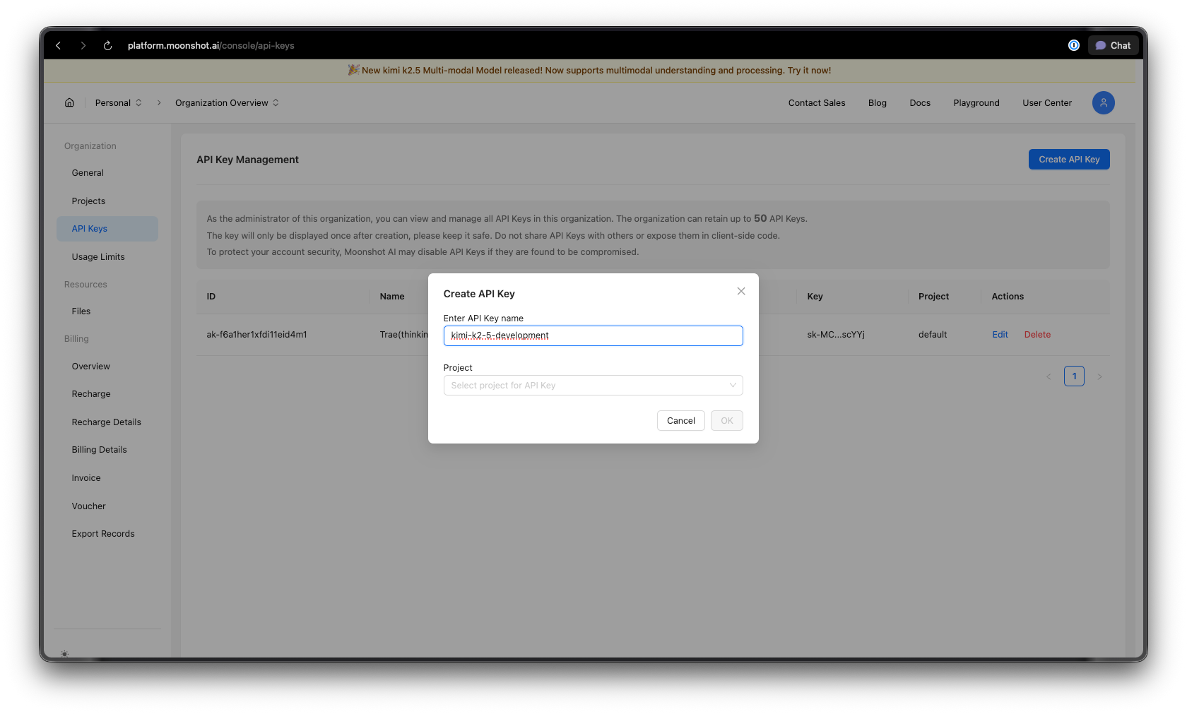Screen dimensions: 1187x714
Task: Delete the existing API key row
Action: pos(1037,334)
